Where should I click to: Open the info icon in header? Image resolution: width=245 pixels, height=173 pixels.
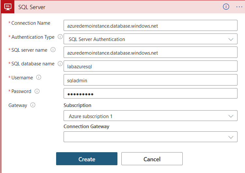(x=226, y=7)
